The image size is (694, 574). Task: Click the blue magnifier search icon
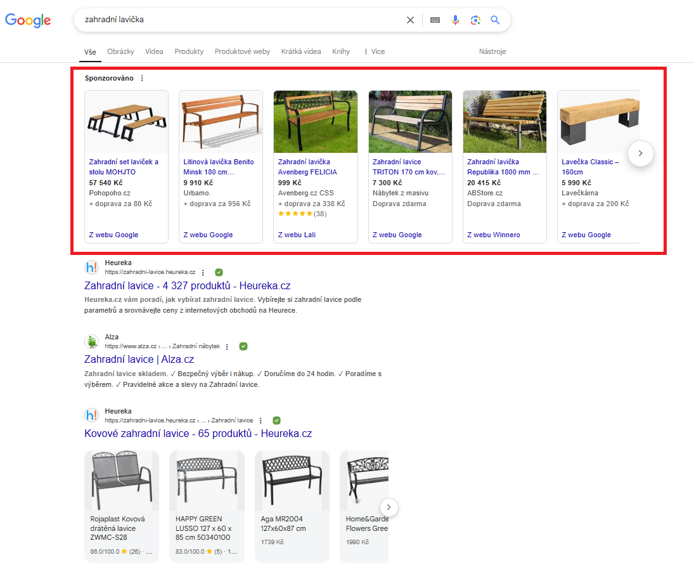click(495, 20)
